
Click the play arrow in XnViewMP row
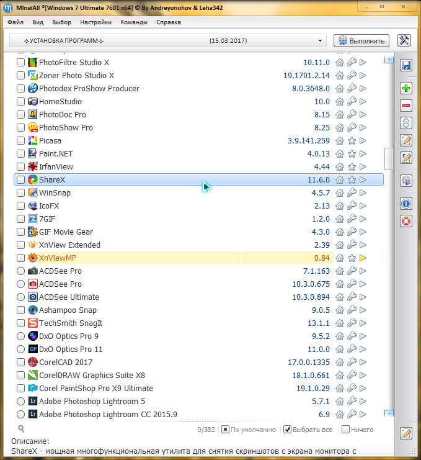click(363, 258)
